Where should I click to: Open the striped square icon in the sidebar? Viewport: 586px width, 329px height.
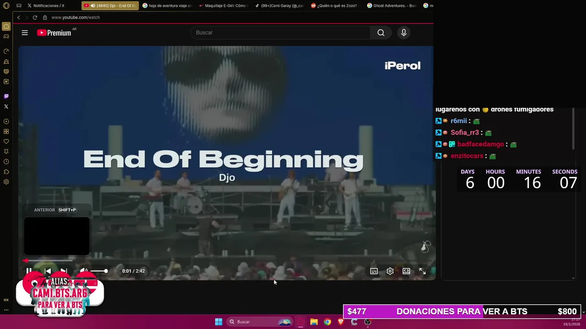6,71
